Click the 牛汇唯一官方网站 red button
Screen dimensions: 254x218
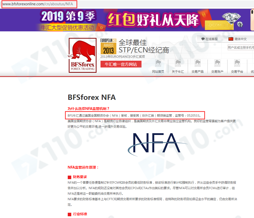click(x=121, y=64)
